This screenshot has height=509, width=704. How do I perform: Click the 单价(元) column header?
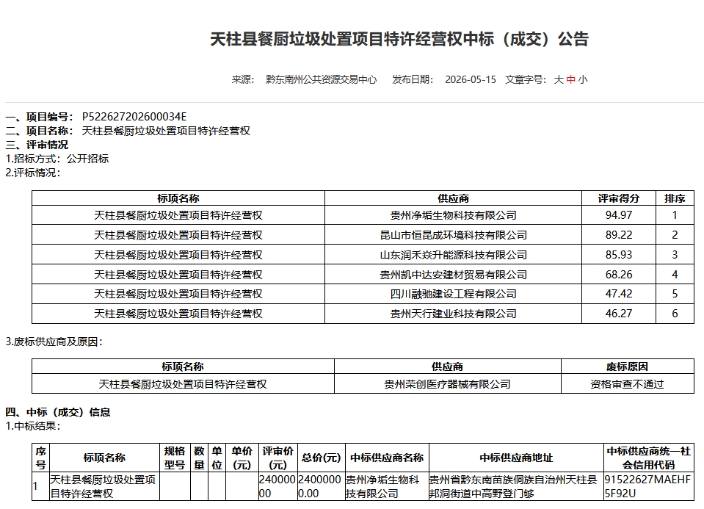(x=242, y=458)
